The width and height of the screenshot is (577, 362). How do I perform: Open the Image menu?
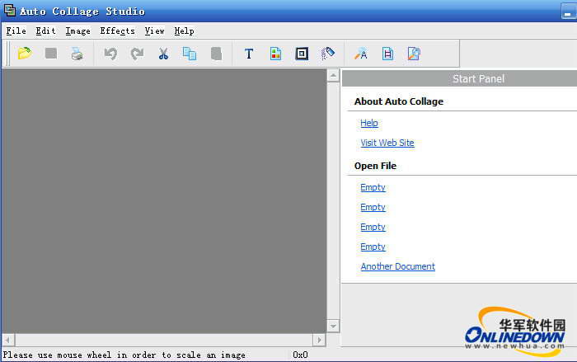[77, 31]
